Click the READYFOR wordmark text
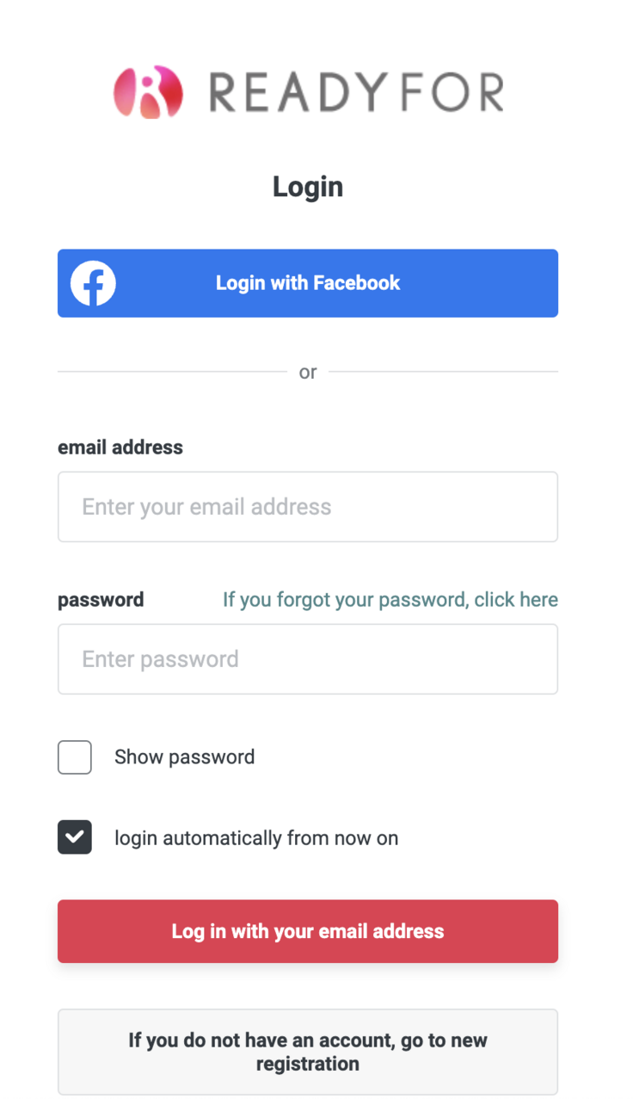Screen dimensions: 633x1099 [x=356, y=93]
